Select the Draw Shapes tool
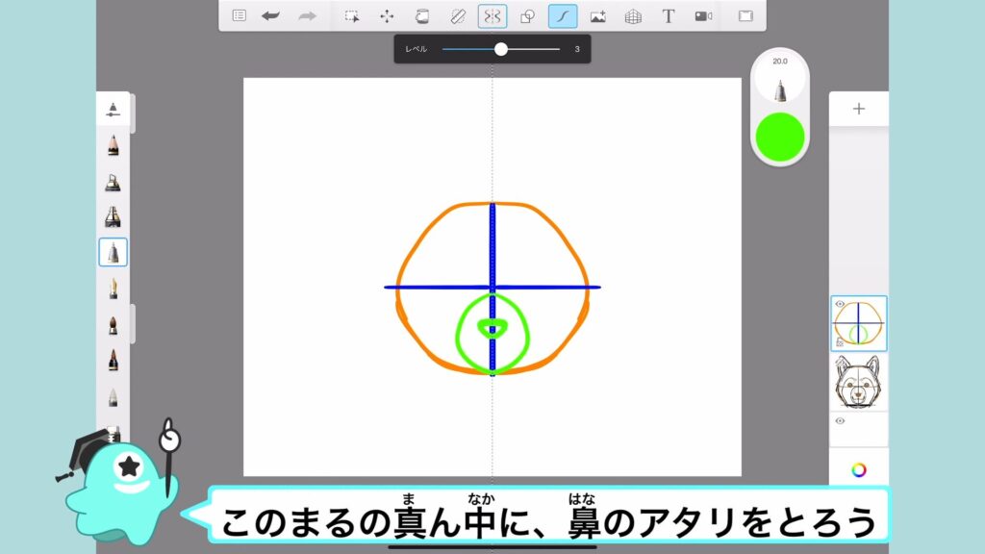Image resolution: width=985 pixels, height=554 pixels. (527, 16)
